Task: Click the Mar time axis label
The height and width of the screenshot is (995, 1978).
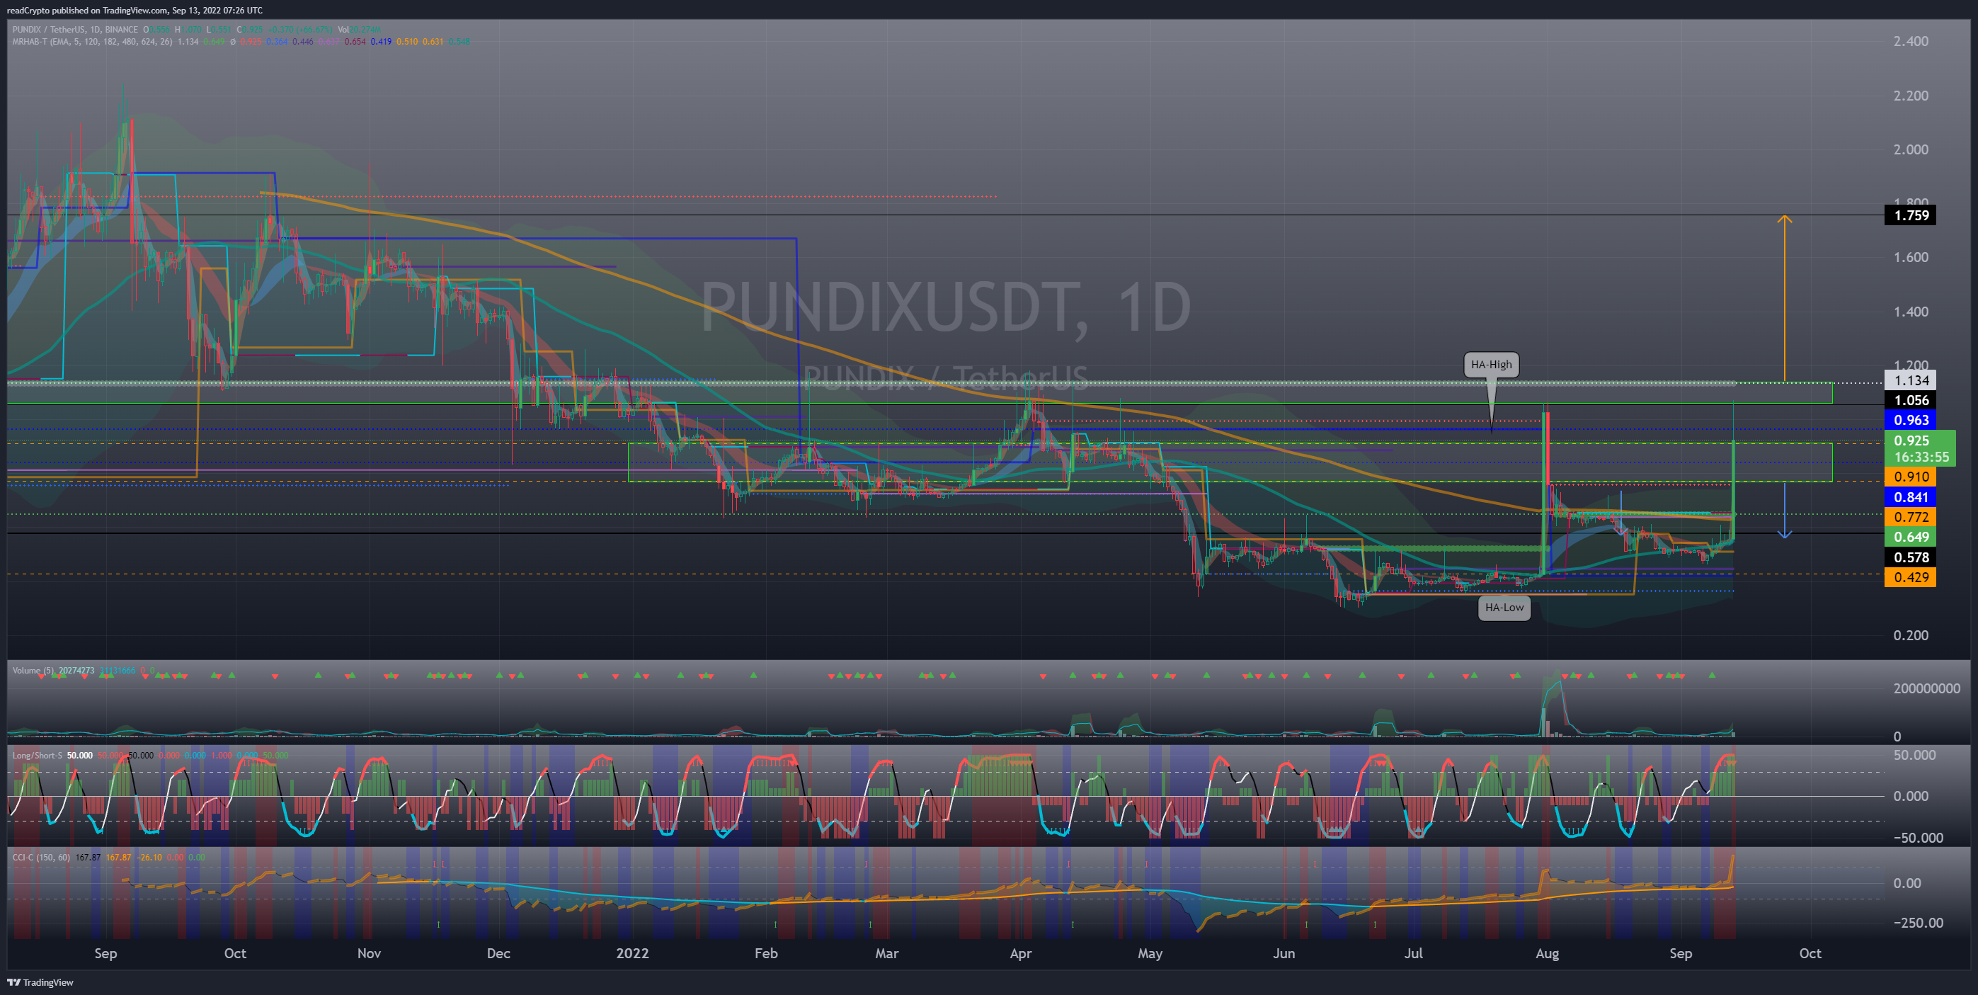Action: point(887,953)
